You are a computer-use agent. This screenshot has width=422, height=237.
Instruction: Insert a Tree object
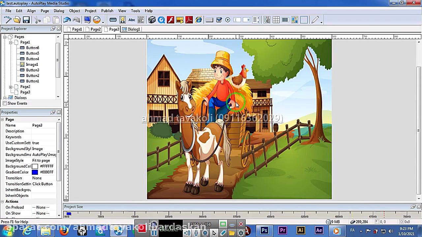point(267,20)
